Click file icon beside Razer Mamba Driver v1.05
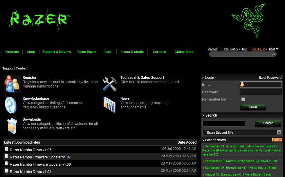 (7, 149)
